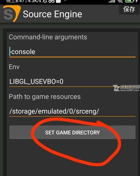Tap the Command-line arguments label

click(x=48, y=37)
